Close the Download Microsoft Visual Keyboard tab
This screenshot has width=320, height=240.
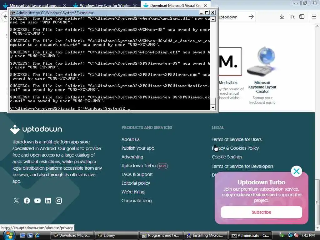(205, 6)
